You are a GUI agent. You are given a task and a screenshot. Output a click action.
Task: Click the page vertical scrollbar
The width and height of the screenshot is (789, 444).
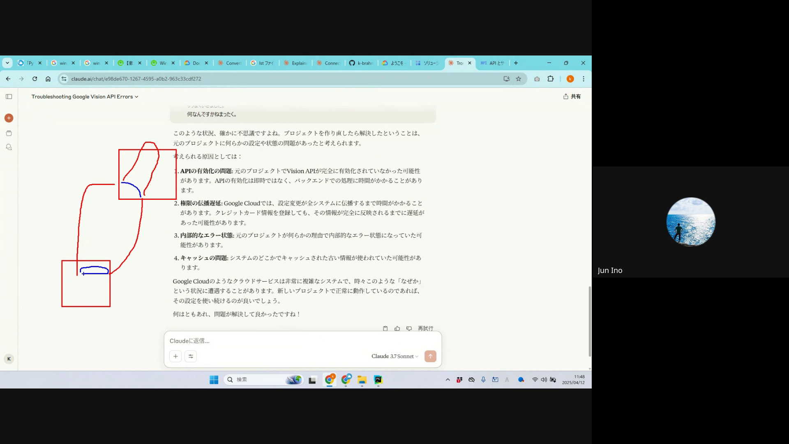(x=590, y=321)
